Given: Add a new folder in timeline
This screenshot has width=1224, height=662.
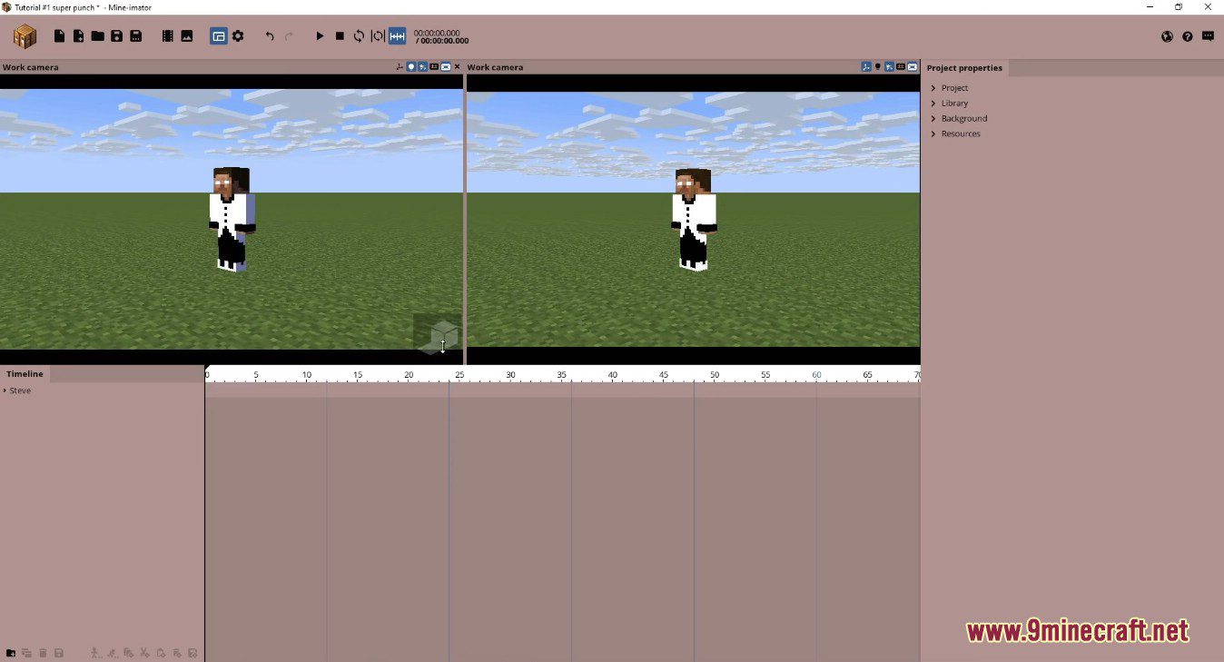Looking at the screenshot, I should 11,653.
